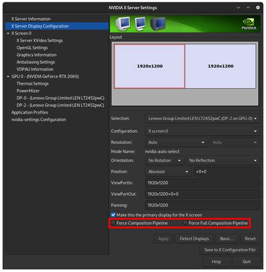Click the Detect Displays button

[194, 239]
